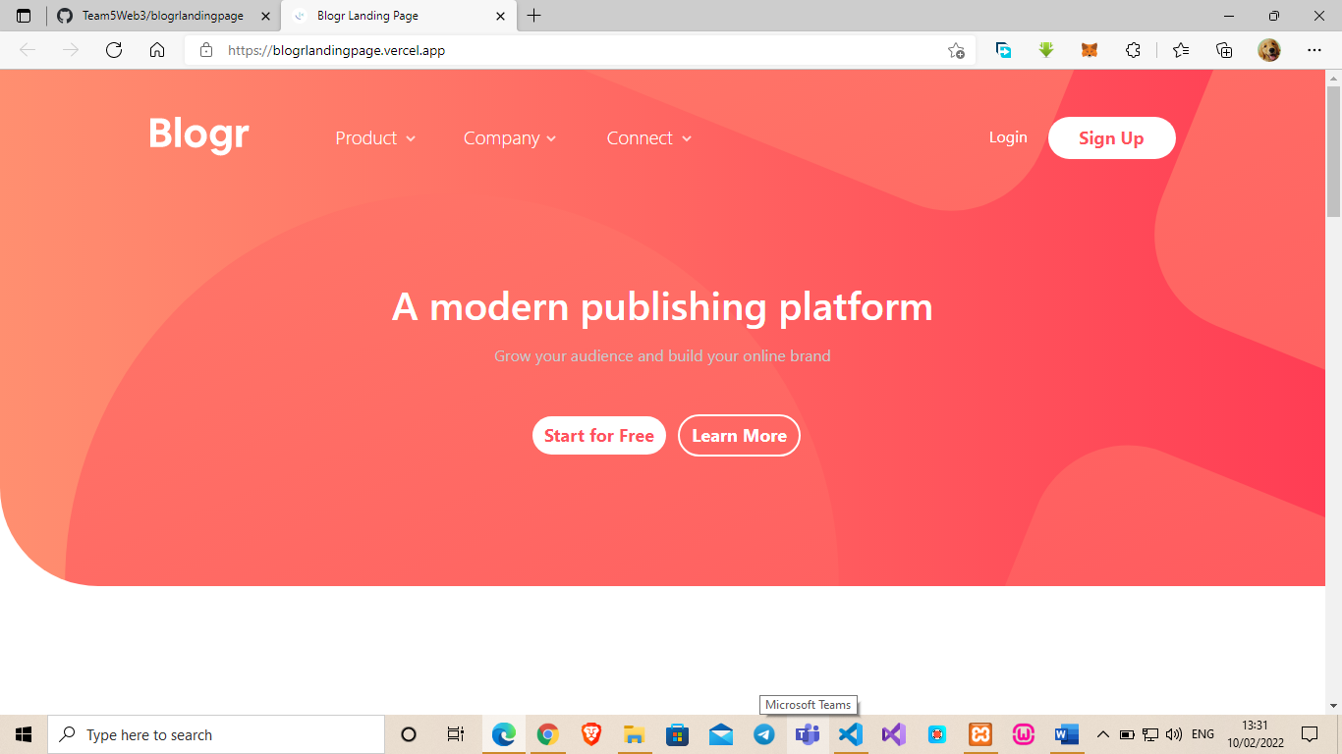Screen dimensions: 1342x754
Task: View site info via the lock icon
Action: click(205, 50)
